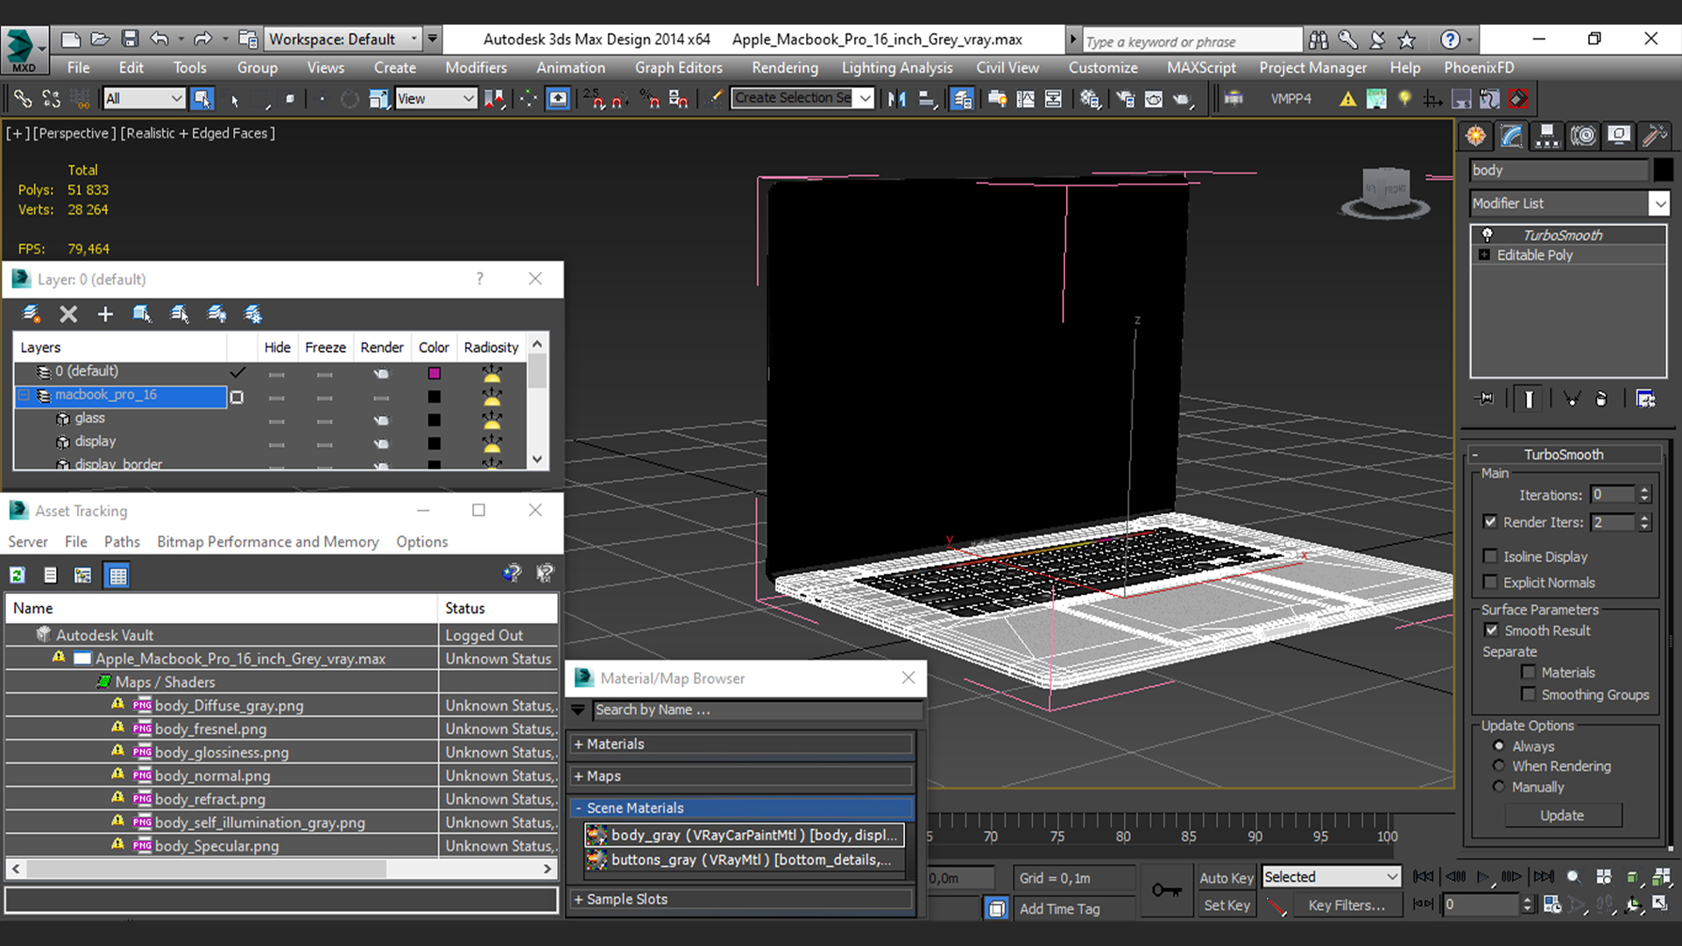1682x946 pixels.
Task: Enable the Isoline Display checkbox
Action: pos(1490,556)
